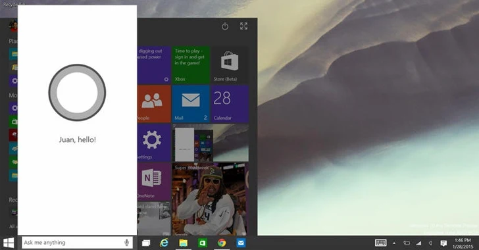Show hidden tray icons arrow
This screenshot has height=250, width=479.
click(394, 243)
